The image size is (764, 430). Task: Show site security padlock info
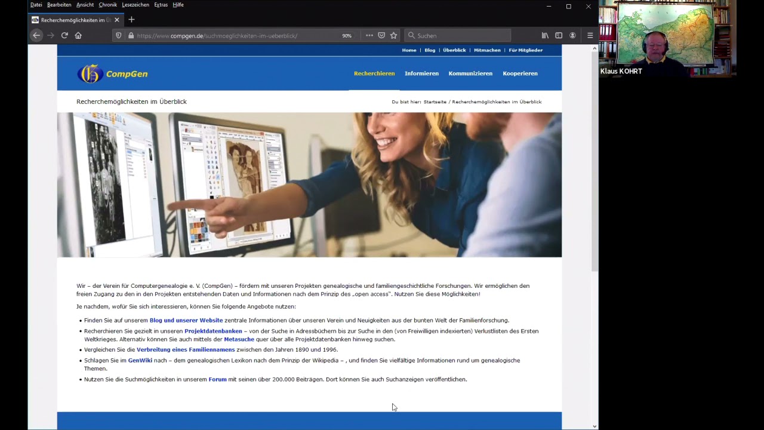pyautogui.click(x=131, y=35)
